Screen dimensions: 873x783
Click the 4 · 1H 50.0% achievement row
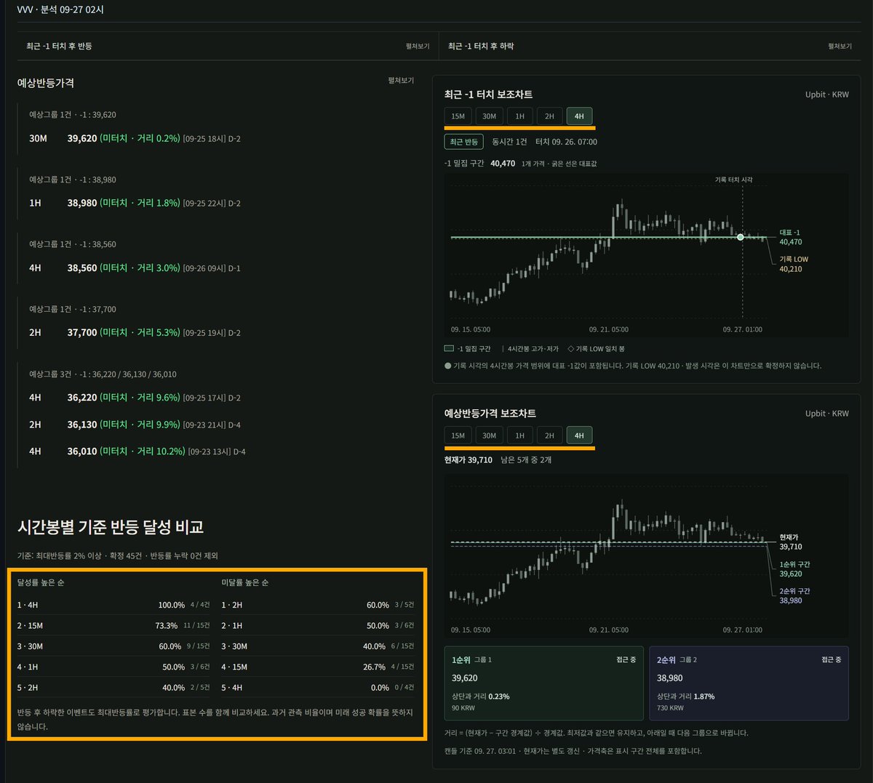[x=113, y=667]
